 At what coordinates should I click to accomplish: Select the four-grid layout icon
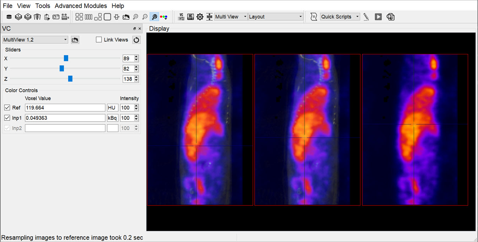click(x=79, y=17)
